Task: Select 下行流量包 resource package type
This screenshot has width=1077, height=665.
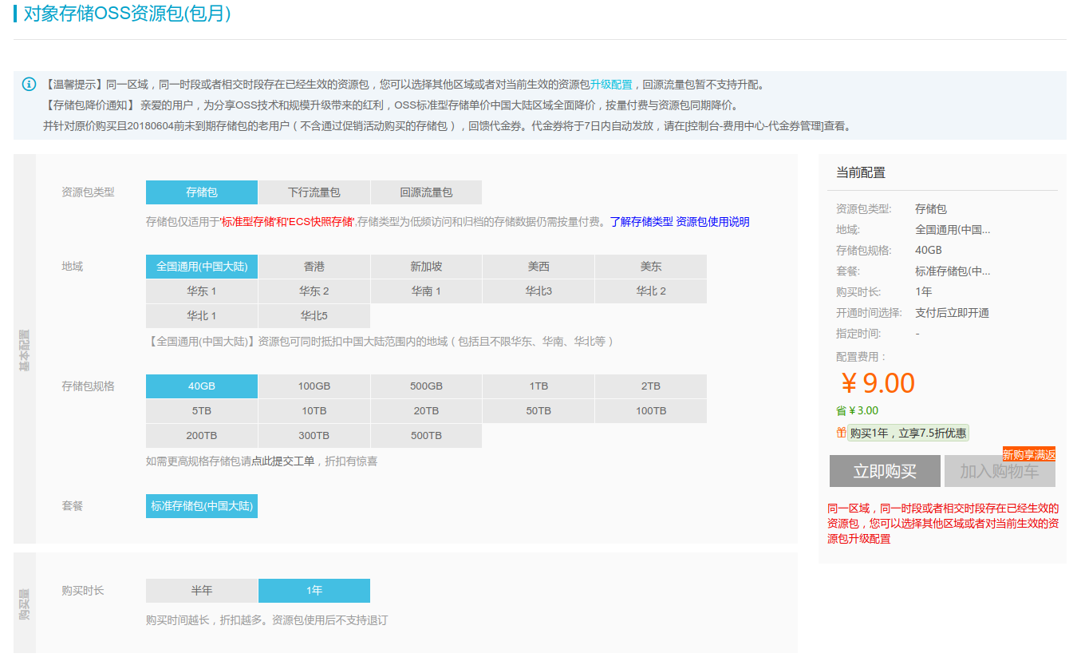Action: pos(314,192)
